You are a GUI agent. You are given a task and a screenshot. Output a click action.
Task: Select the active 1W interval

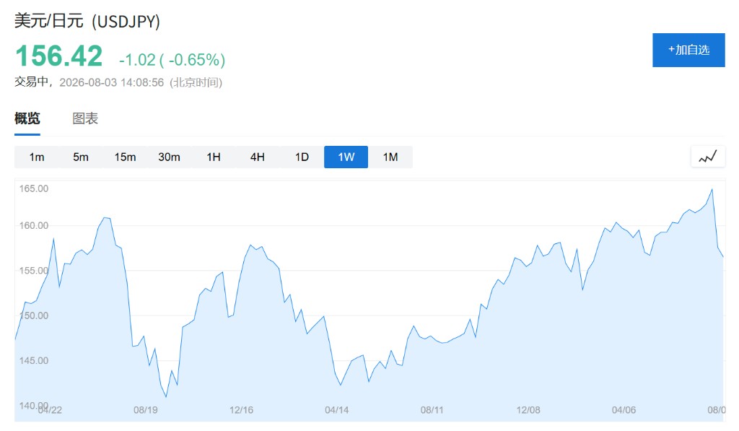[346, 157]
